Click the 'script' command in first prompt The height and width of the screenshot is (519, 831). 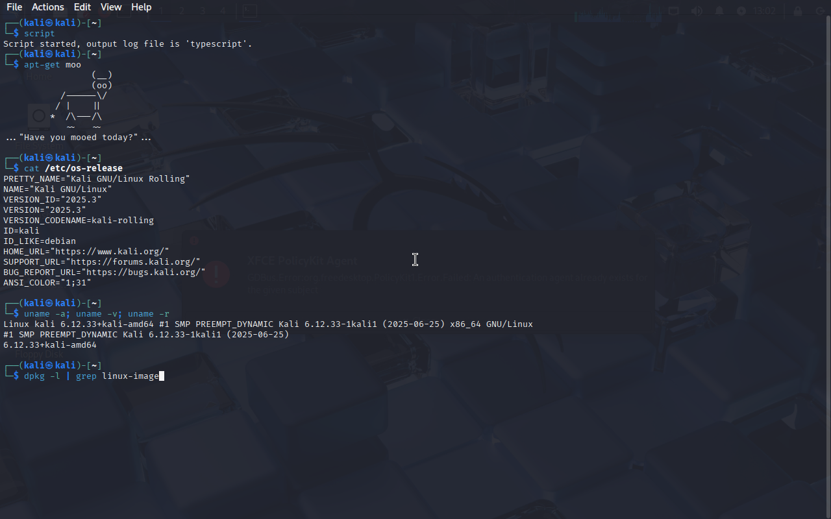[x=40, y=33]
